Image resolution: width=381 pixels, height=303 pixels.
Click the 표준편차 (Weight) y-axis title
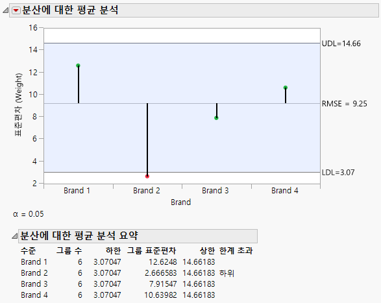pyautogui.click(x=18, y=104)
